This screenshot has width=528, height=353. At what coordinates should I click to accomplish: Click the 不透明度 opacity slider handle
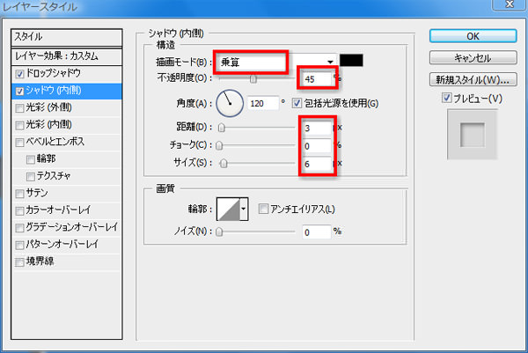tap(253, 79)
